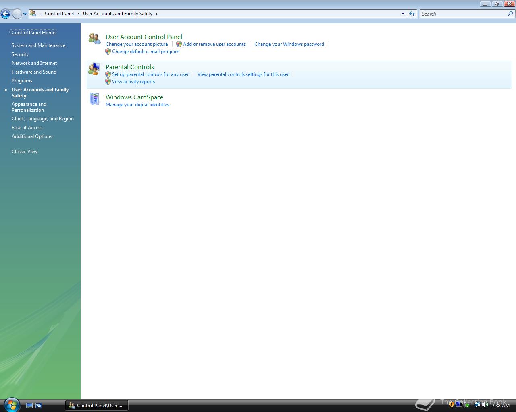Screen dimensions: 516x412
Task: Click Switch between windows in Quick Launch
Action: point(39,406)
